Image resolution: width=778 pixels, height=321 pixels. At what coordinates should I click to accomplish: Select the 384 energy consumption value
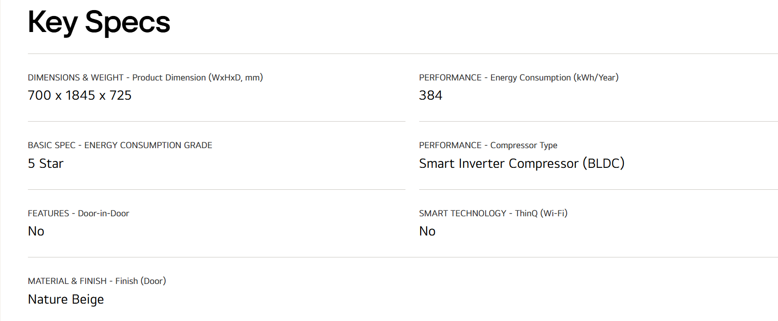431,95
